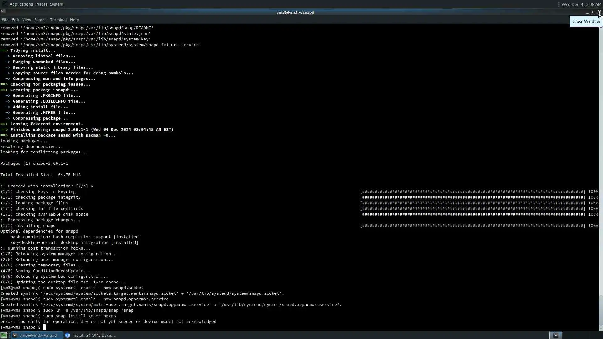
Task: Switch to Install GNOME Boxes browser window
Action: (x=93, y=335)
